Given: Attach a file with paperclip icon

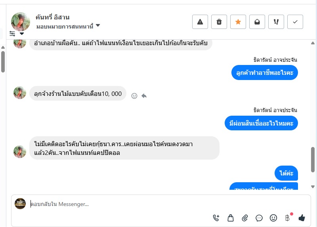Looking at the screenshot, I should coord(245,217).
